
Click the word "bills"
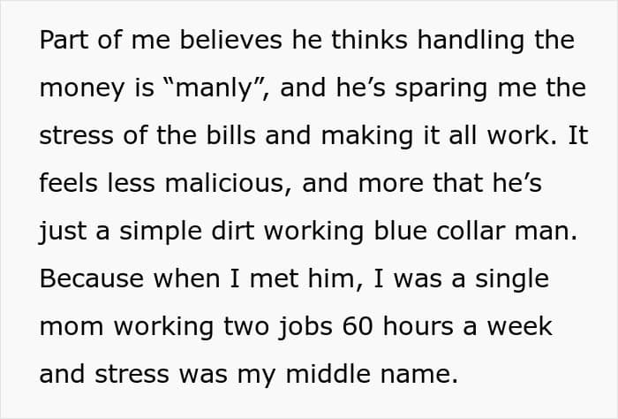tap(231, 135)
